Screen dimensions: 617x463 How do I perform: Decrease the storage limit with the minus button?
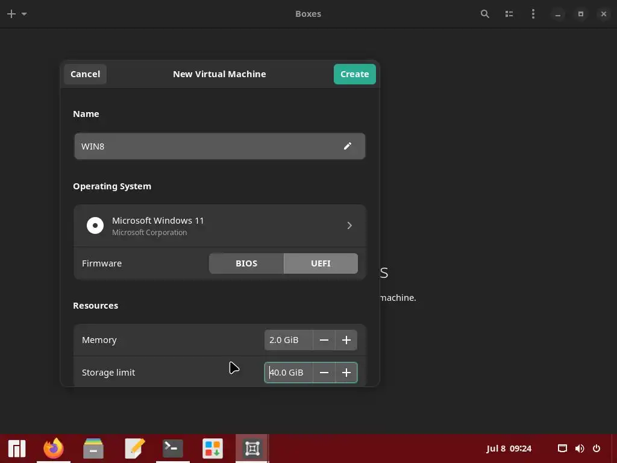[324, 373]
